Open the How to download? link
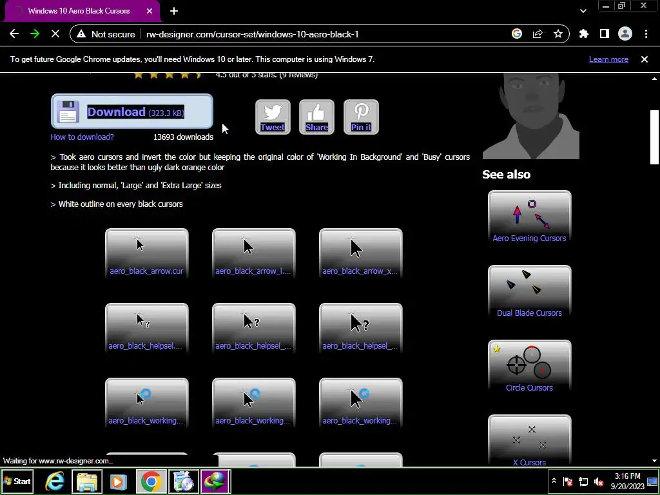This screenshot has width=660, height=495. 82,137
